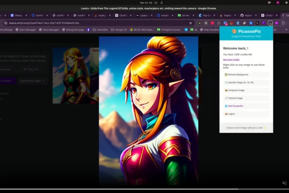
Task: Select the left Zelda thumbnail image
Action: point(71,76)
